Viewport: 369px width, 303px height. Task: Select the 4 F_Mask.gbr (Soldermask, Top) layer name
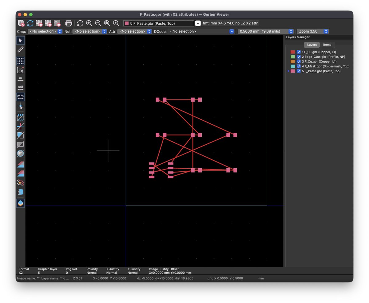pos(326,66)
